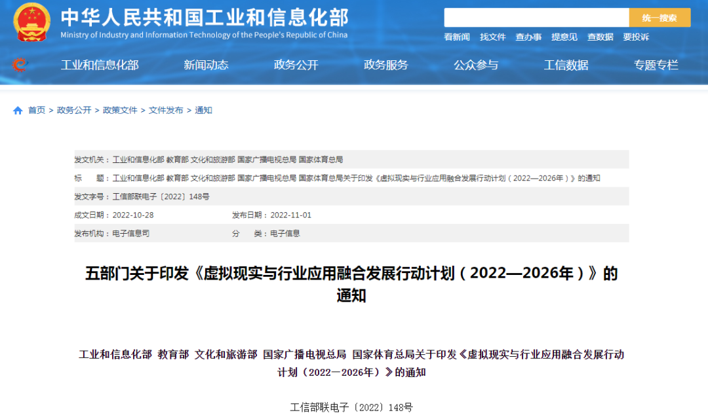The height and width of the screenshot is (417, 708).
Task: Open the 专题专栏 navigation menu
Action: [656, 65]
